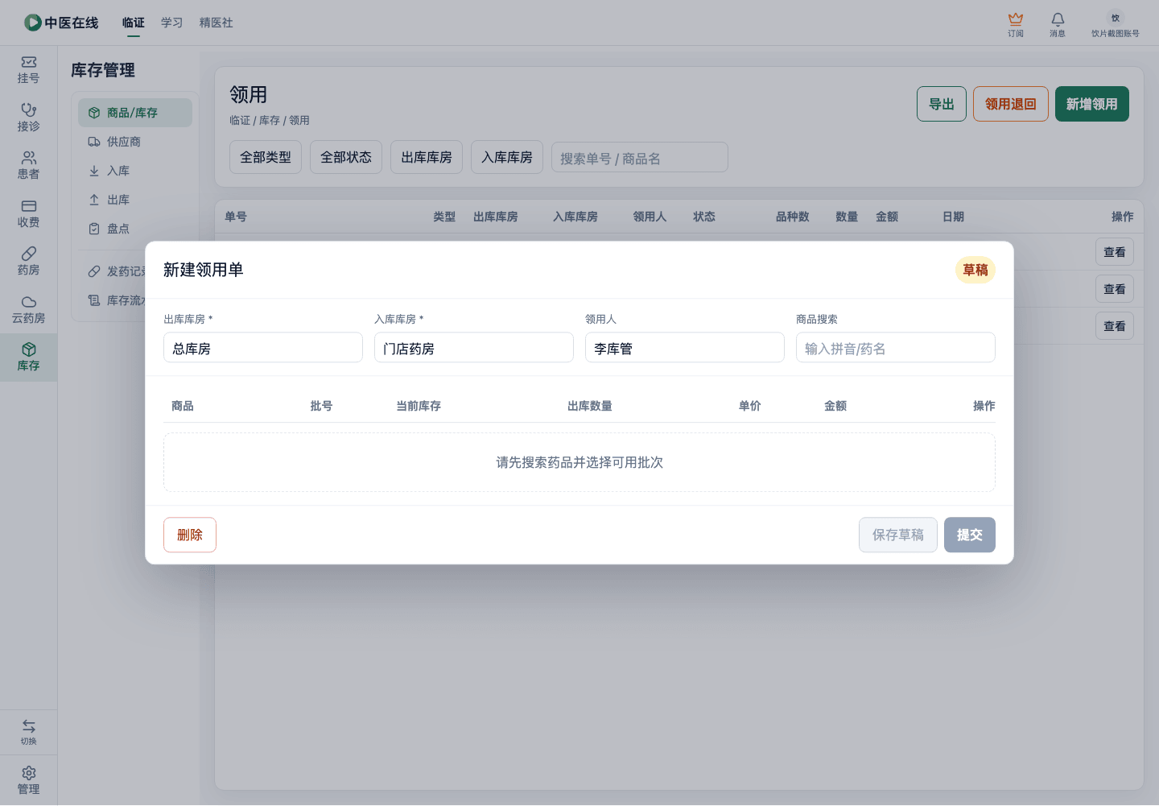1159x806 pixels.
Task: Select the 库存 inventory sidebar icon
Action: tap(29, 349)
